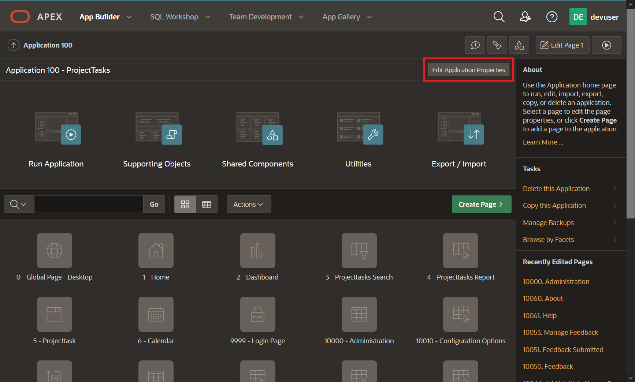
Task: Click the Create Page button
Action: (x=481, y=204)
